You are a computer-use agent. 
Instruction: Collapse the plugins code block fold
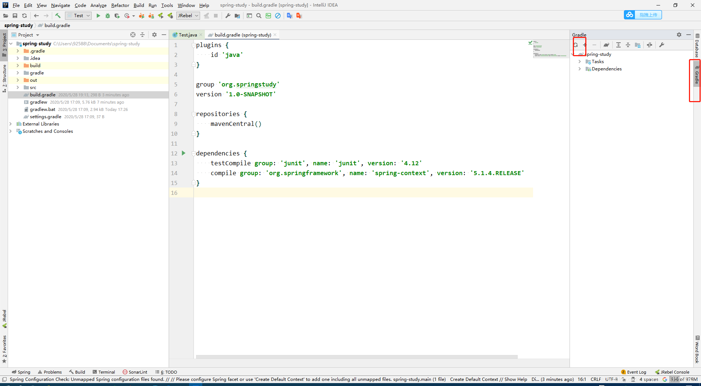point(194,45)
